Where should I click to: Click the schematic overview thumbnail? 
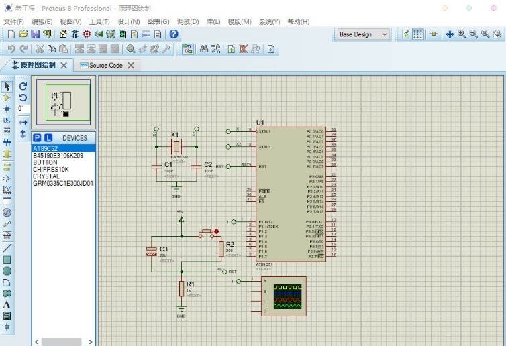[x=63, y=101]
